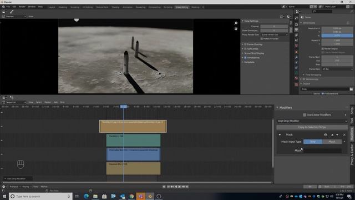Open Chrome from the taskbar

click(131, 196)
